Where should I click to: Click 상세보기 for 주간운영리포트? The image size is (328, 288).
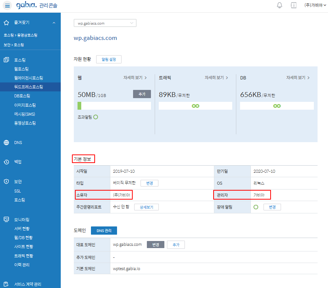[146, 207]
